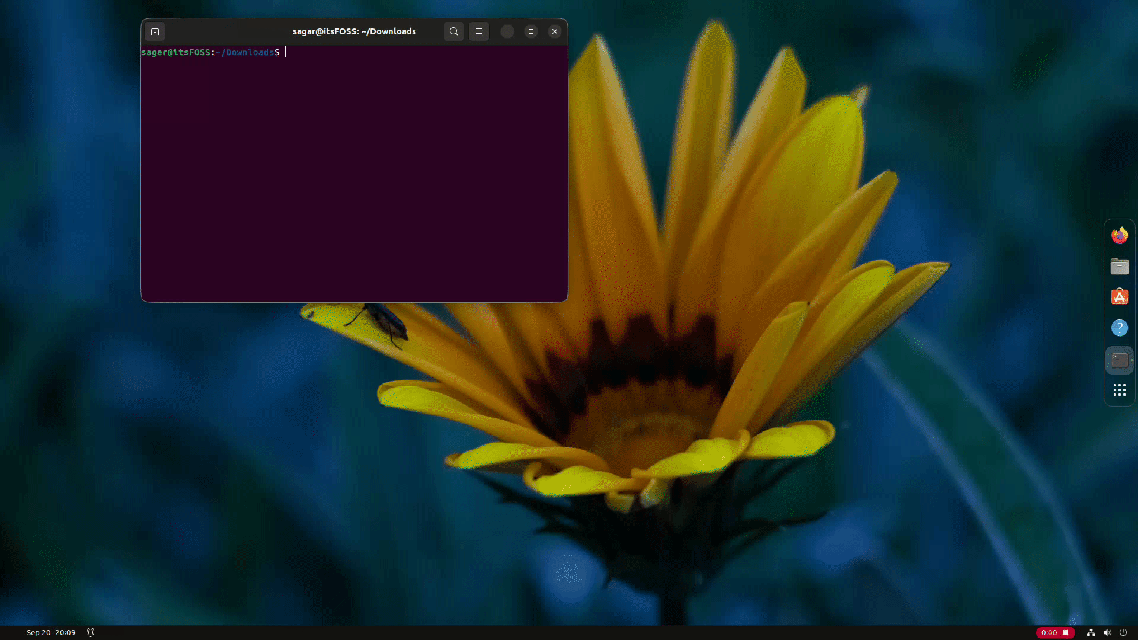Click the terminal title text
The height and width of the screenshot is (640, 1138).
(354, 31)
